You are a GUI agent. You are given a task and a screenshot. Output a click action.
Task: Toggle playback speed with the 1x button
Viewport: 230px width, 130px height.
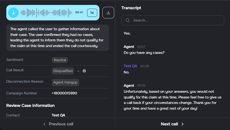click(92, 13)
